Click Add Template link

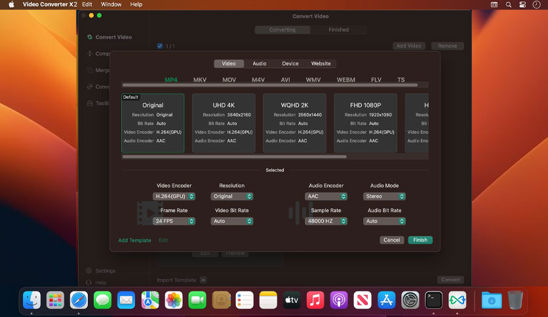[134, 240]
